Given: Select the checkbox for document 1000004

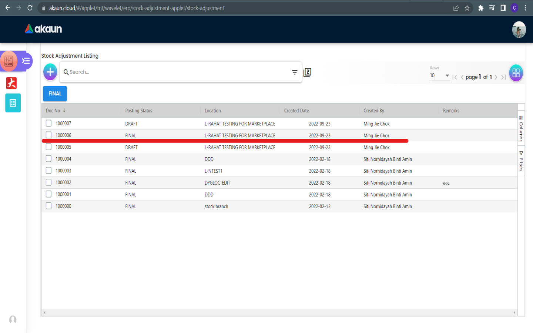Looking at the screenshot, I should point(48,159).
